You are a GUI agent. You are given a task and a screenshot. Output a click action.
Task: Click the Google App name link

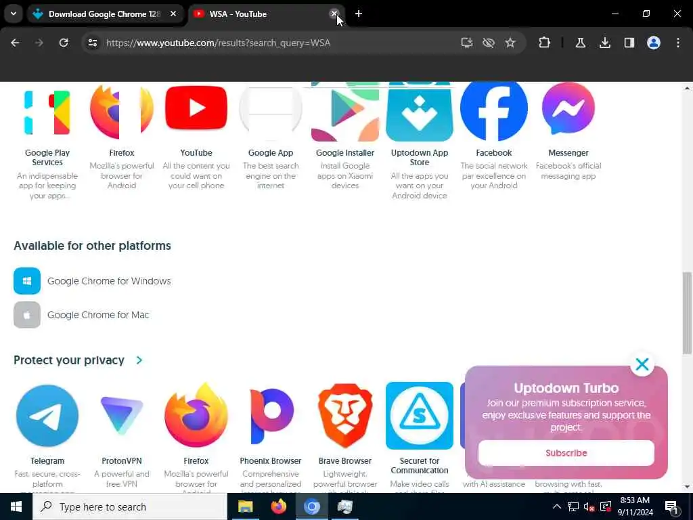(271, 152)
